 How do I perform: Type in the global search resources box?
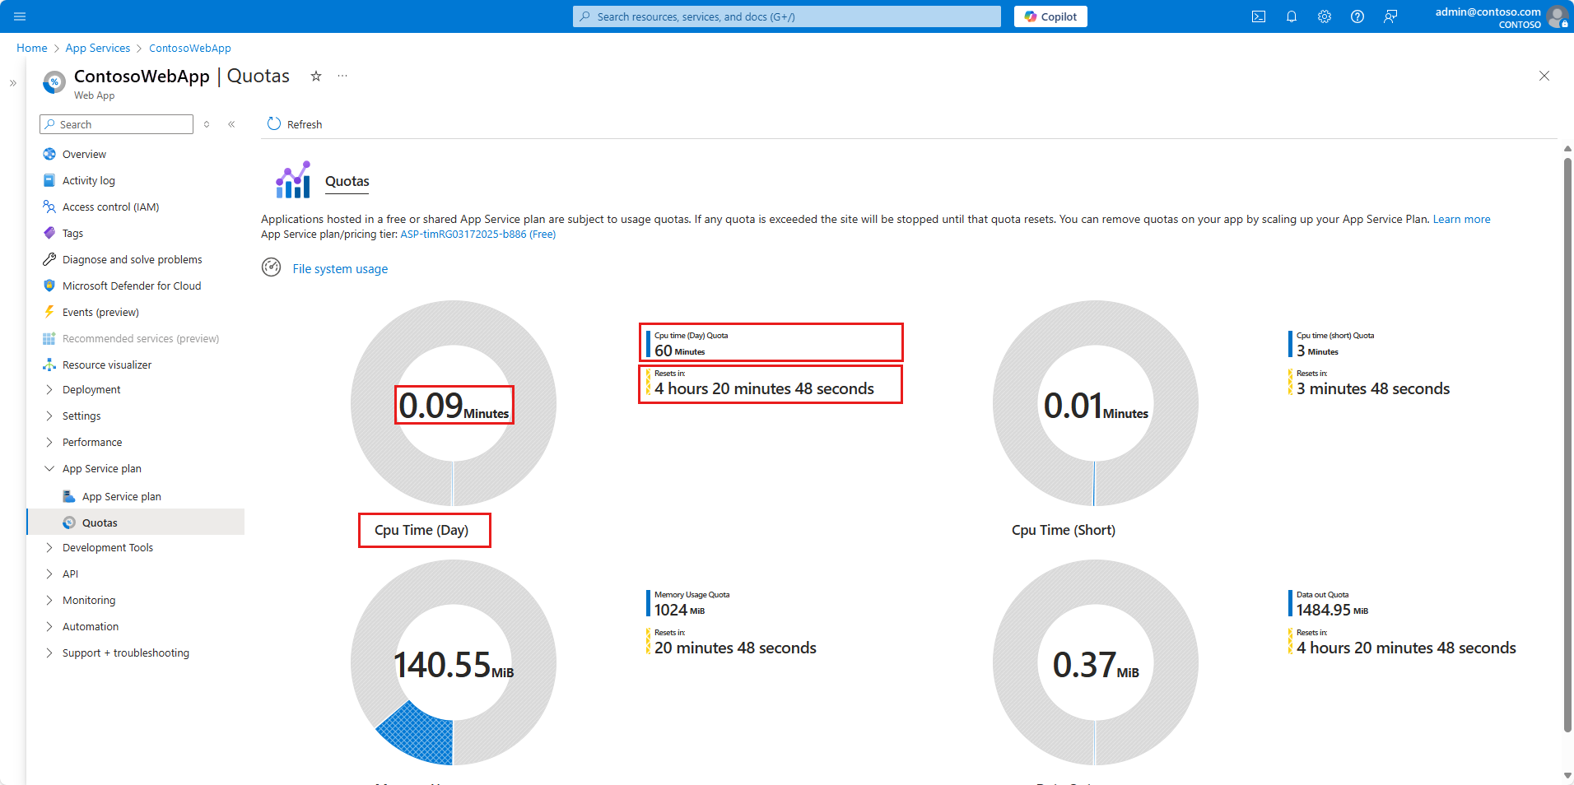pyautogui.click(x=786, y=16)
